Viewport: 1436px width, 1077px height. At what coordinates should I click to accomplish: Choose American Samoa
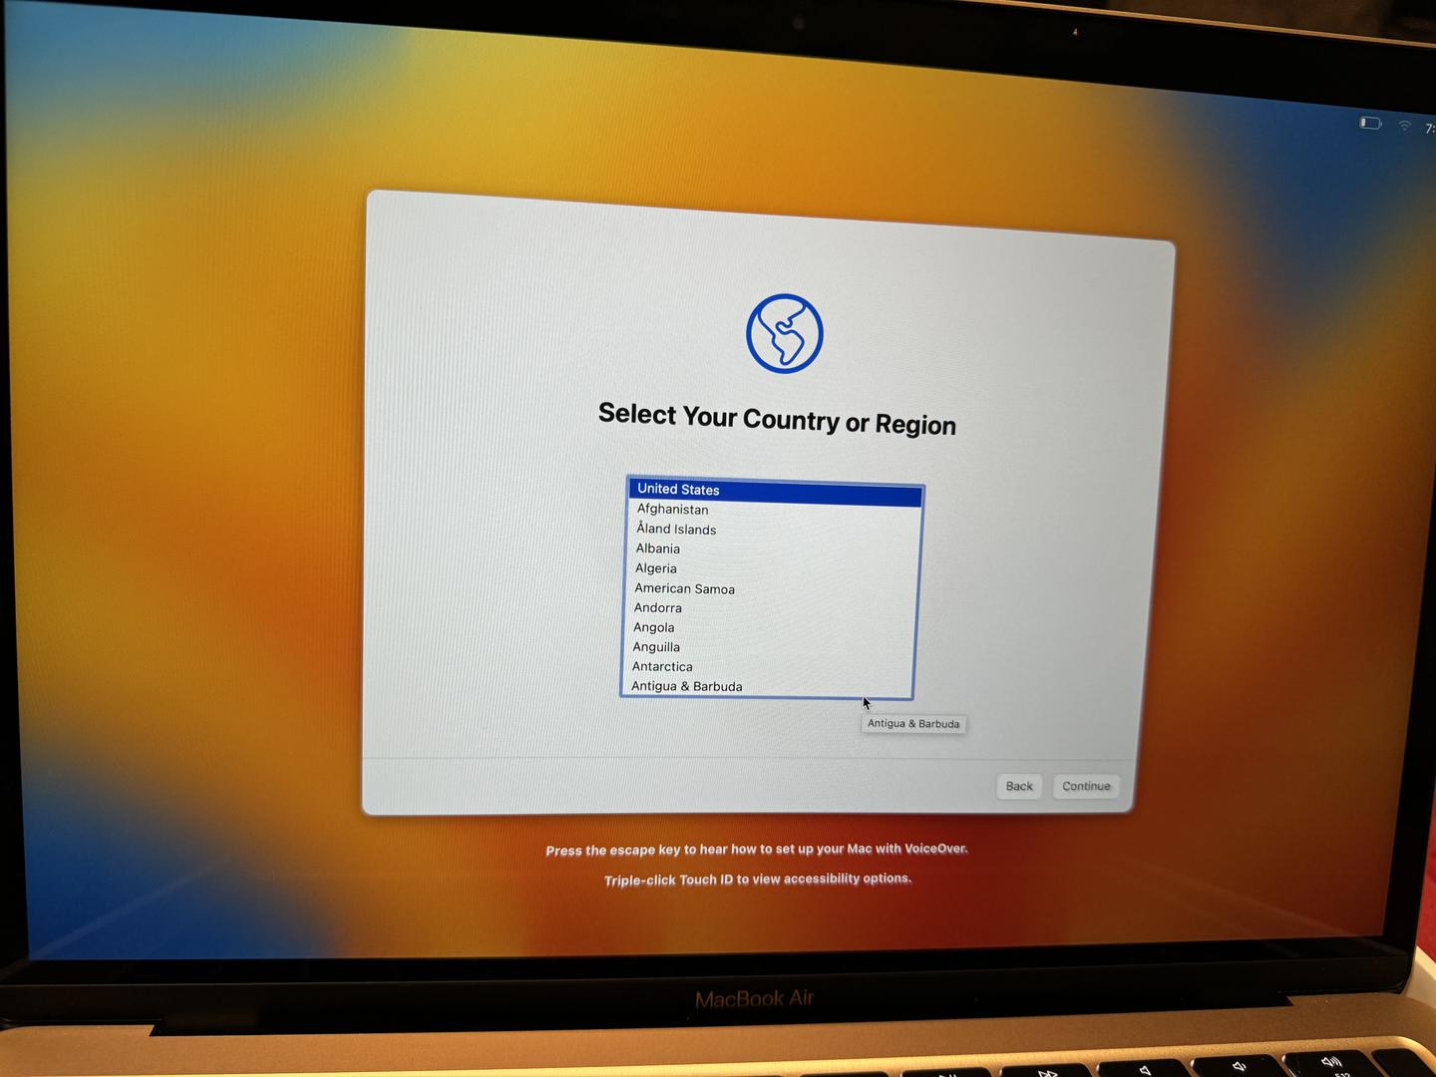point(770,589)
